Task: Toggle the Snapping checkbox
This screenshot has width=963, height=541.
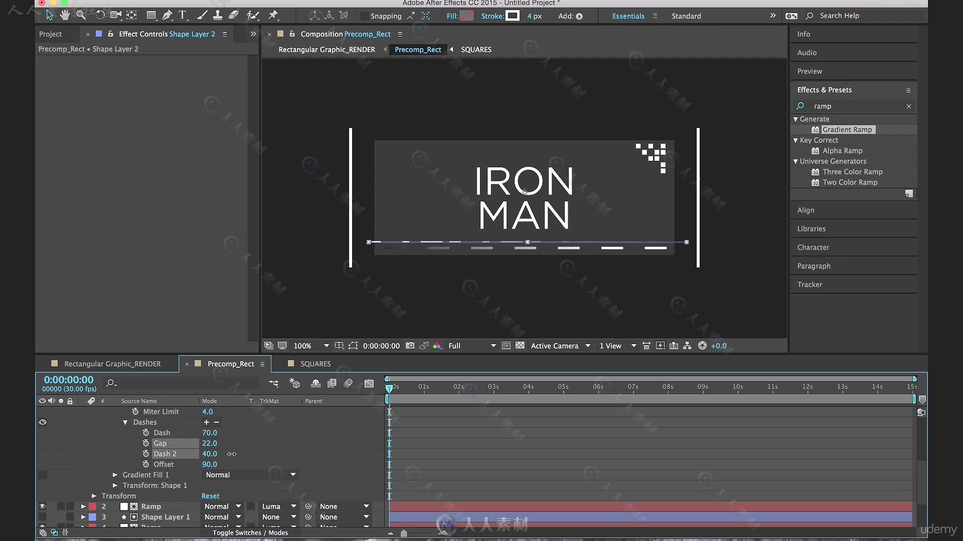Action: tap(365, 16)
